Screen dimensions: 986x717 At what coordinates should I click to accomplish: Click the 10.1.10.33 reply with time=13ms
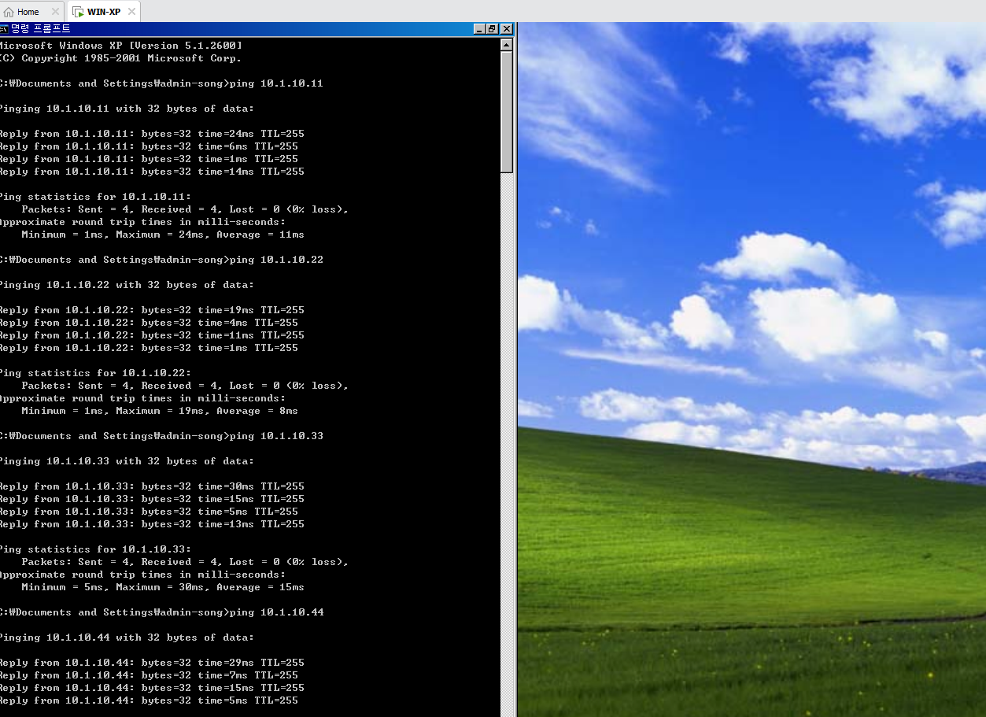152,524
